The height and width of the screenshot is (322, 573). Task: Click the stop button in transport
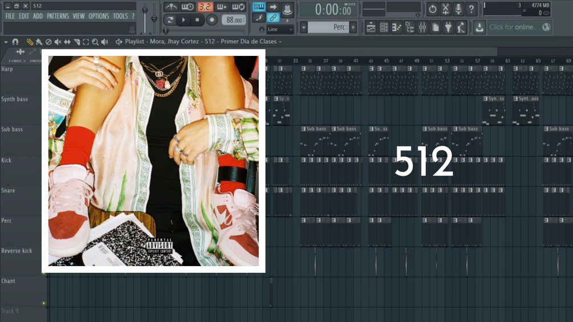click(197, 20)
